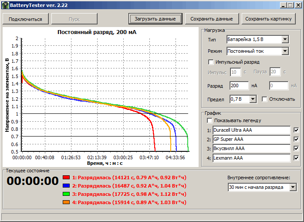Click the BatteryTester app icon in title bar

coord(5,5)
